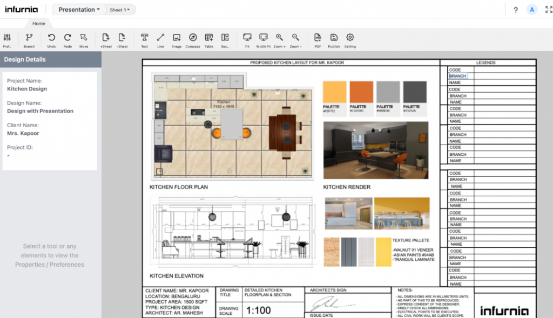Image resolution: width=553 pixels, height=318 pixels.
Task: Select the 'TEXTURE PALLETE' text
Action: [411, 240]
